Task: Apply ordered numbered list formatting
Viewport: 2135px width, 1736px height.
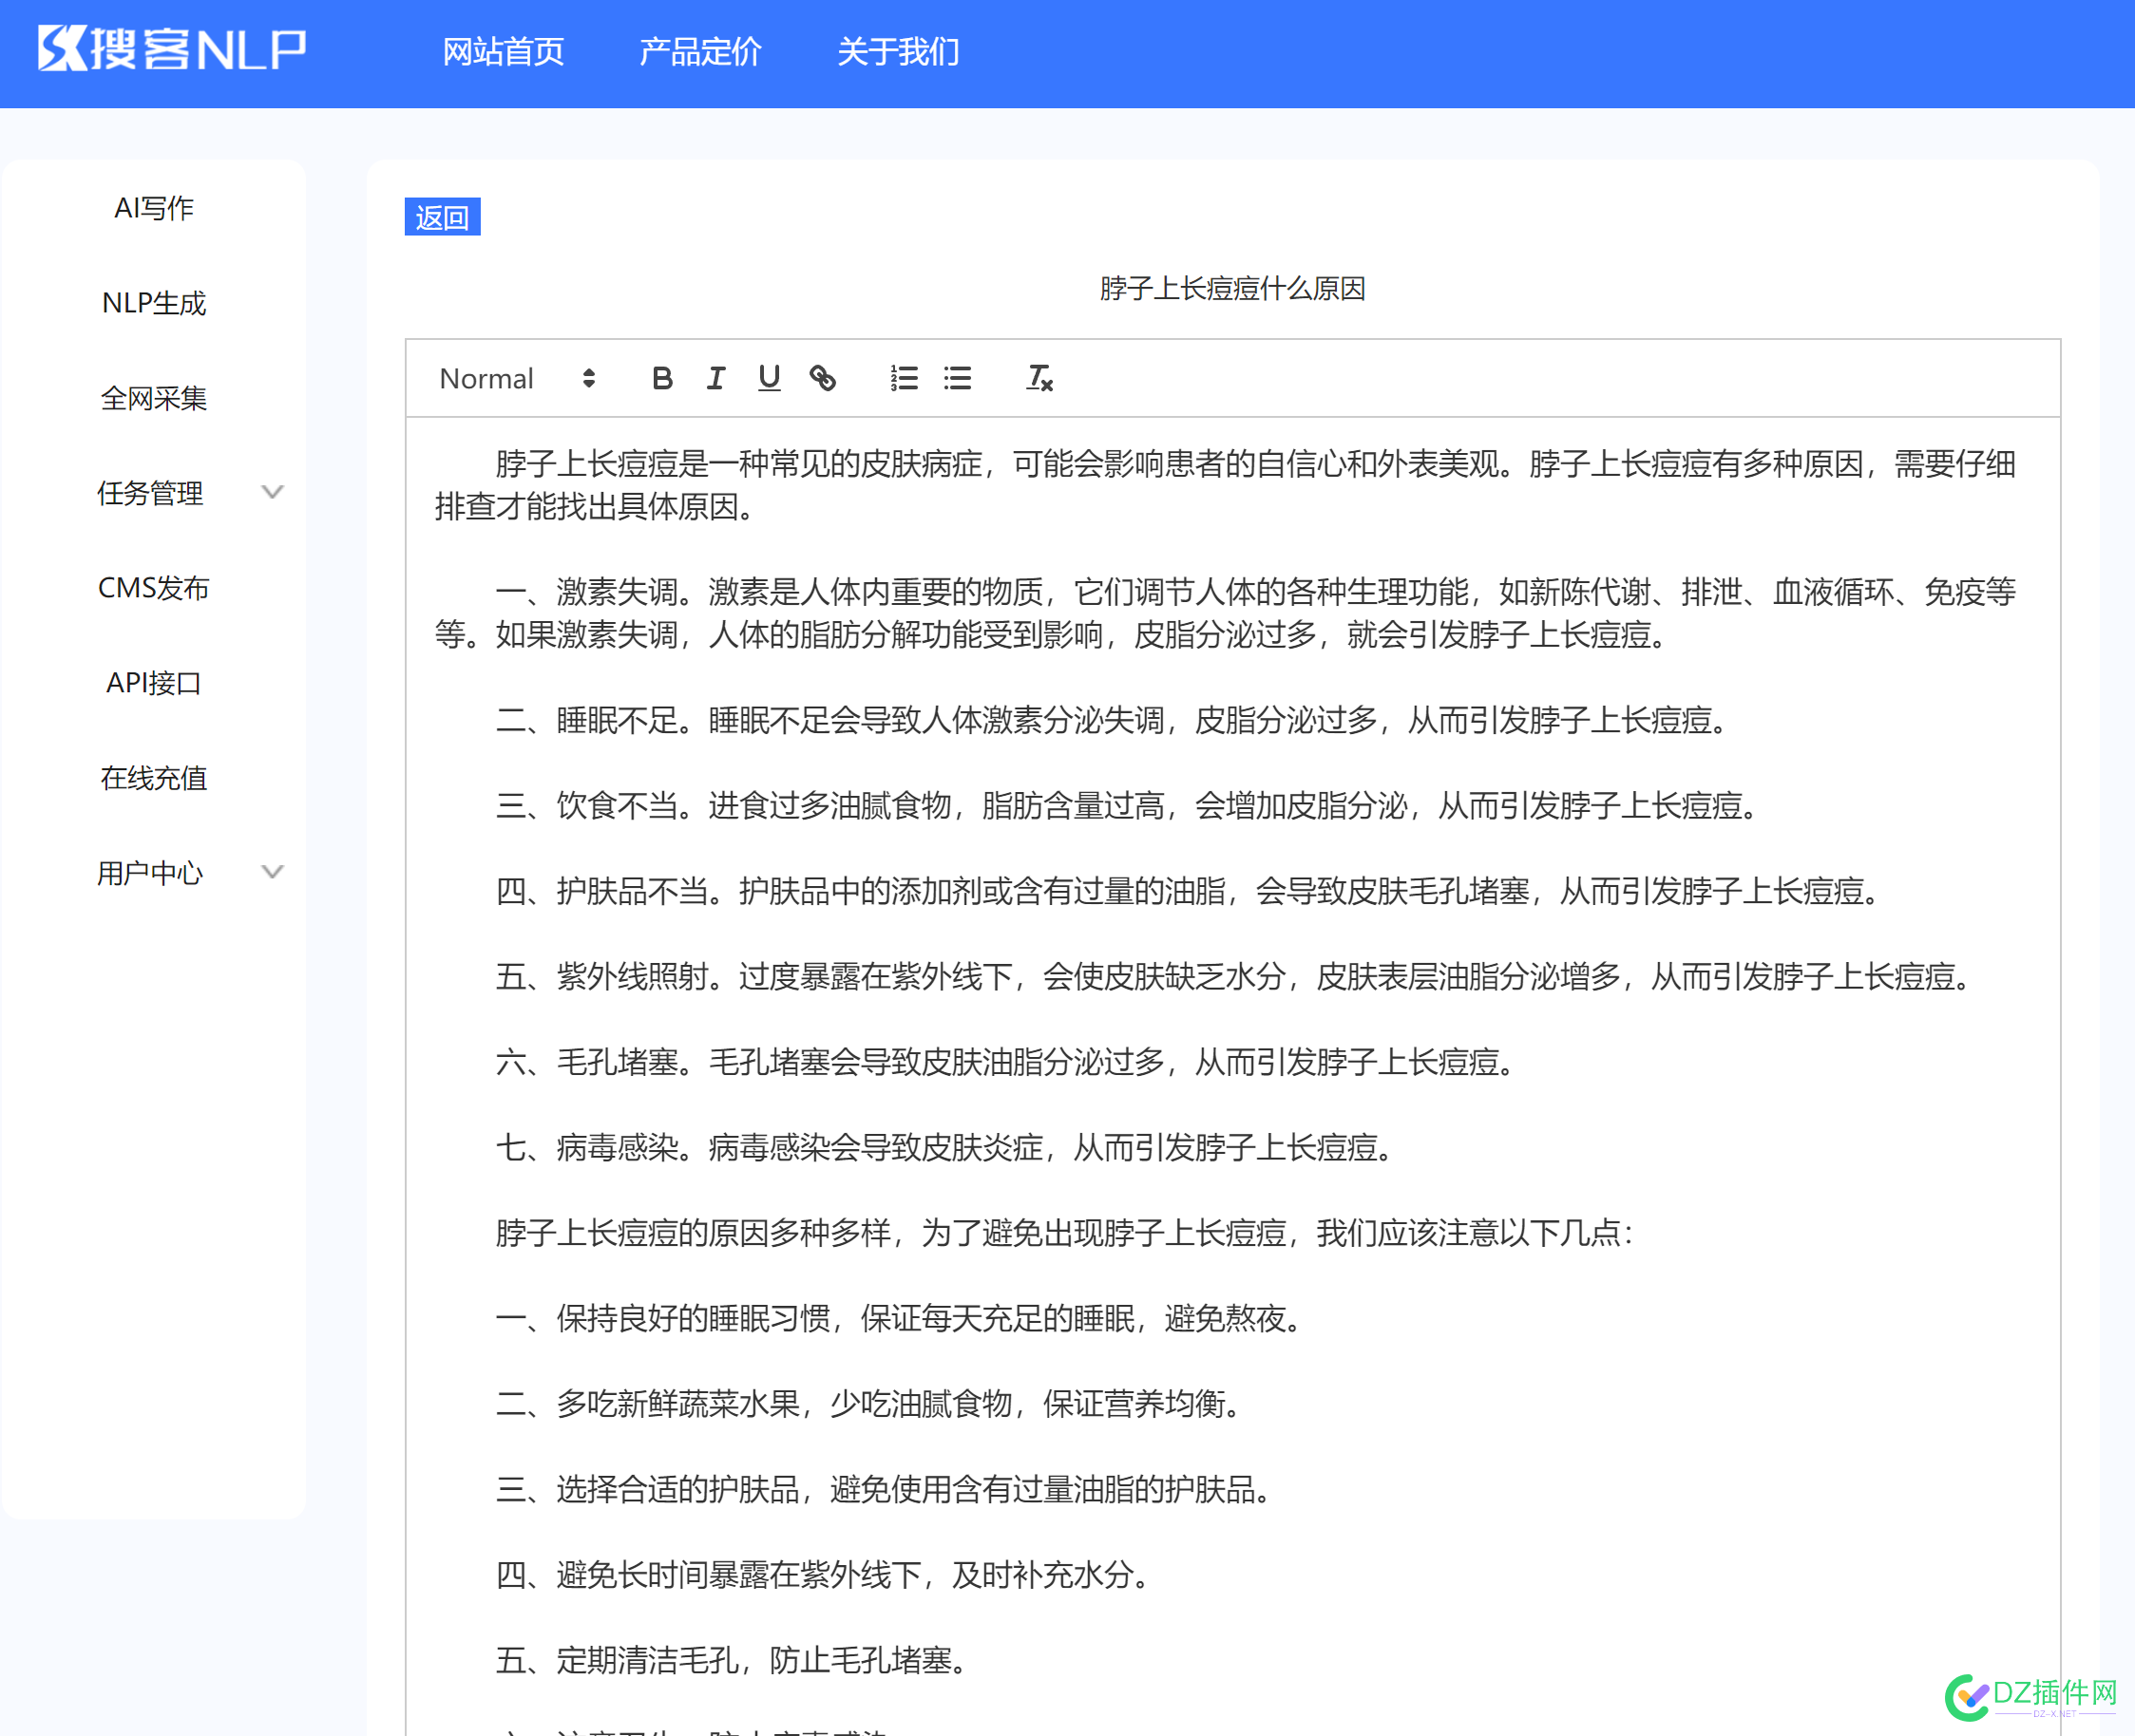Action: click(x=904, y=379)
